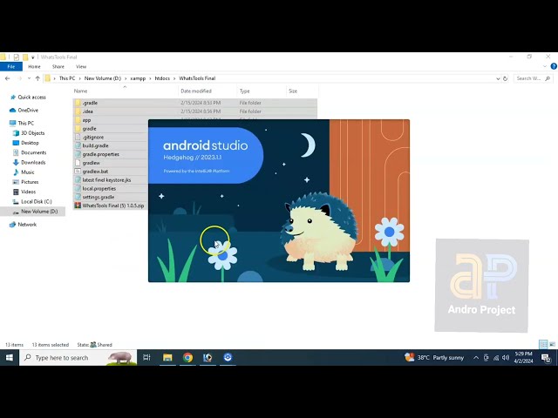Open Documents in navigation pane
The image size is (558, 418).
pos(30,152)
